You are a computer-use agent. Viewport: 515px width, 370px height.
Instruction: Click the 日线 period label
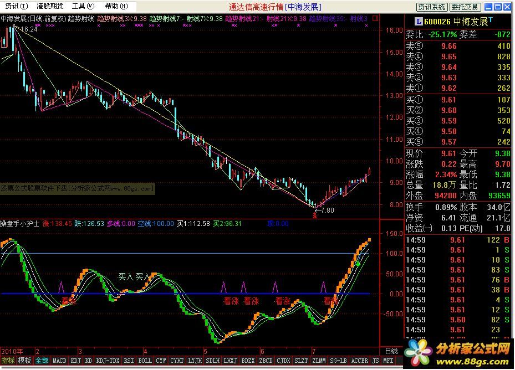(391, 351)
